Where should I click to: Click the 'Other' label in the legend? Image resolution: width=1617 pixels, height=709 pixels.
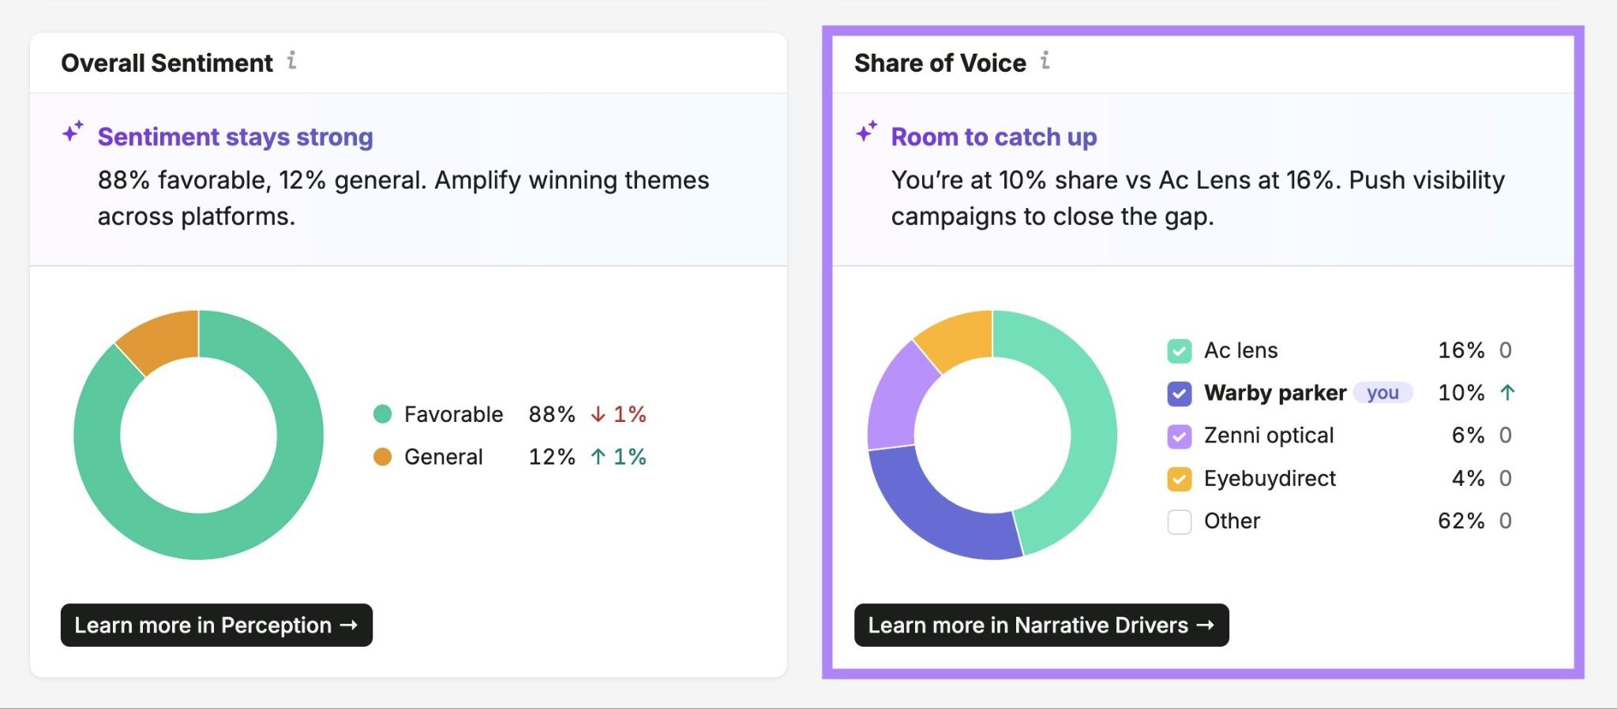pos(1232,521)
